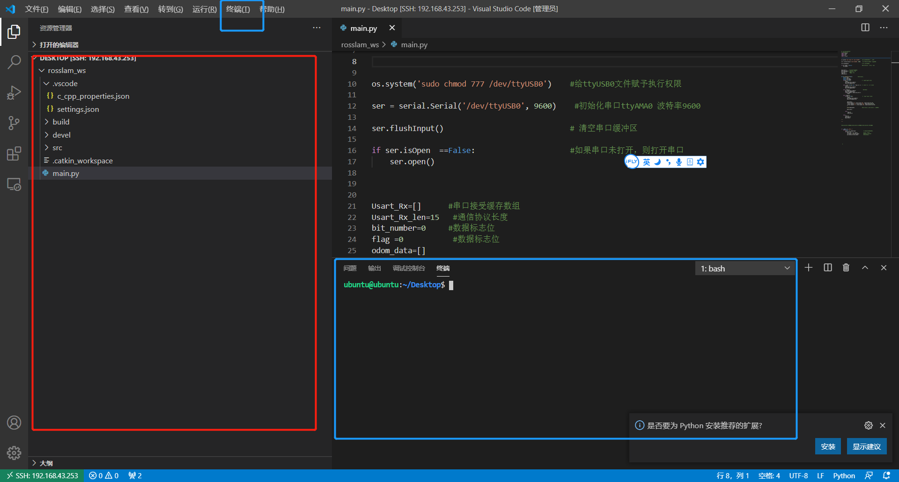Collapse the DESKTOP SSH workspace section
This screenshot has height=482, width=899.
[x=180, y=58]
